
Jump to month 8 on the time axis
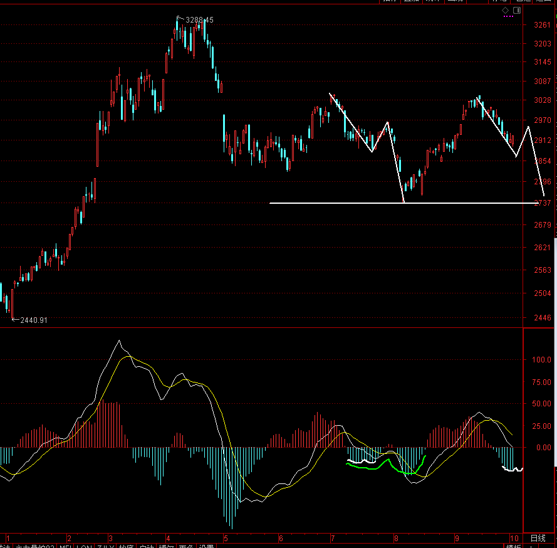point(396,538)
